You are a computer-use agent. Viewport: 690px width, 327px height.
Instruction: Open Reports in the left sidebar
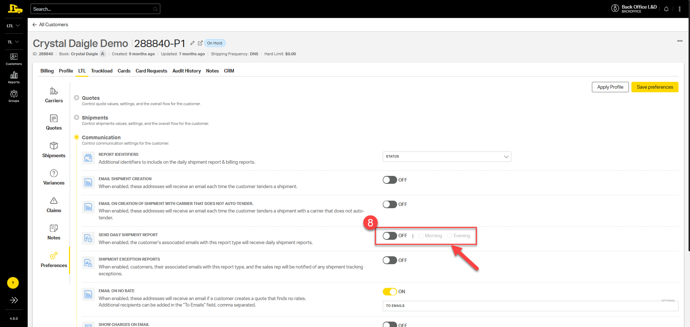pos(14,78)
